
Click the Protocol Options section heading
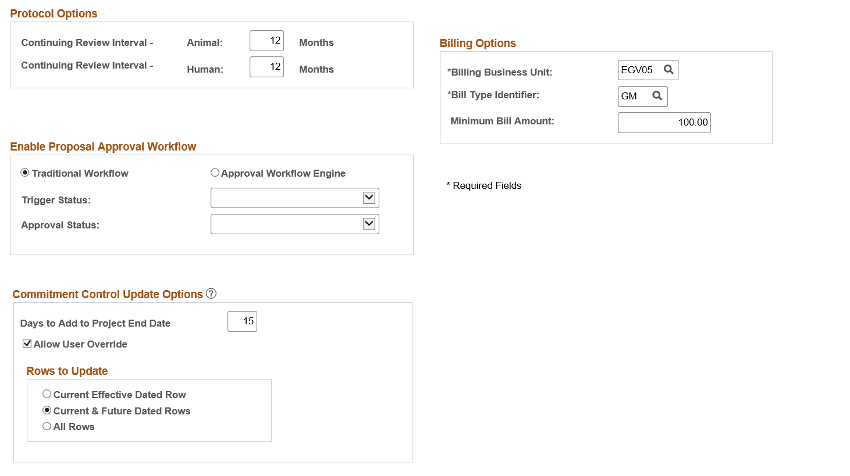(x=54, y=13)
